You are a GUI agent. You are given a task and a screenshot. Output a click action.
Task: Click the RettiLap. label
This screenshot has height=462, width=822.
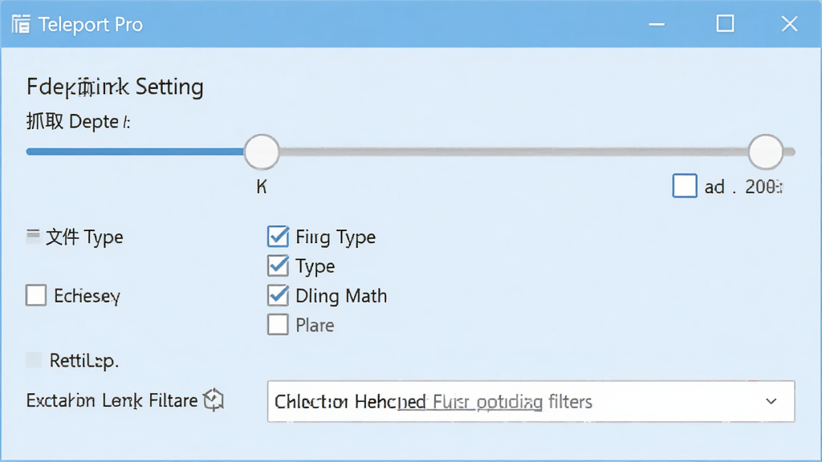(83, 360)
